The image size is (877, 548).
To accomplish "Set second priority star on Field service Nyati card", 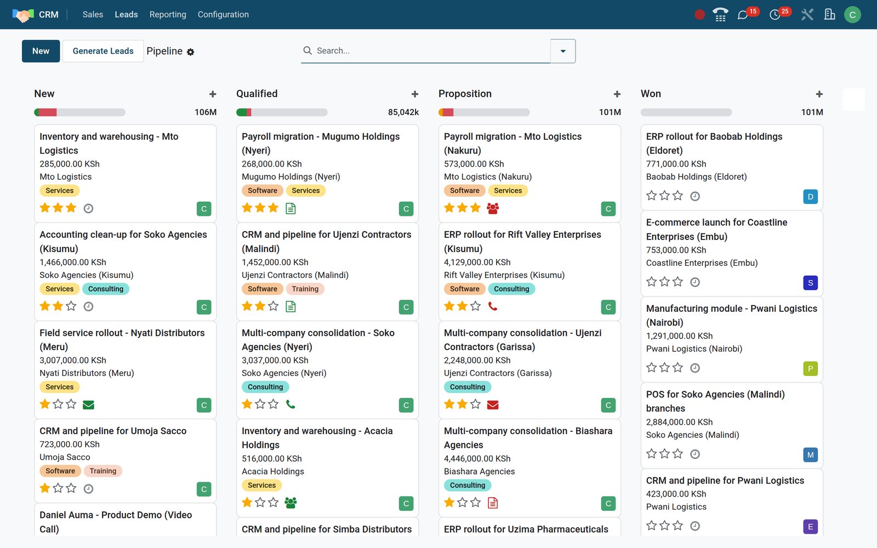I will click(58, 404).
